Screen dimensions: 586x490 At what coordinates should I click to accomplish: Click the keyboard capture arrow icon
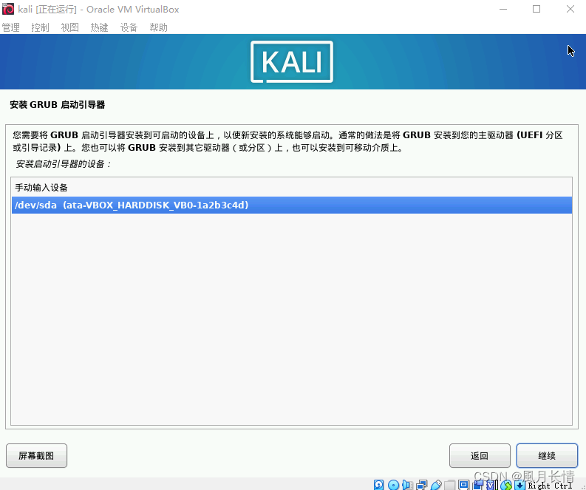[519, 485]
